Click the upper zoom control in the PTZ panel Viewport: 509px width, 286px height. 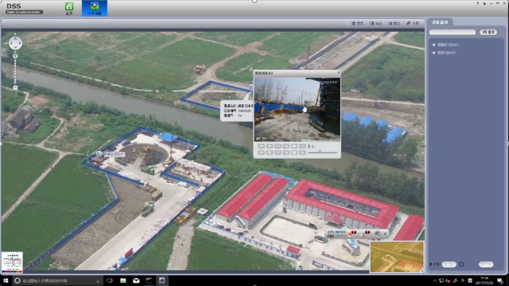278,146
